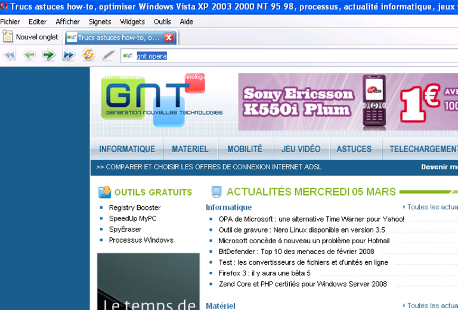Close the Trucs astuces tab
This screenshot has height=310, width=458.
(x=169, y=38)
